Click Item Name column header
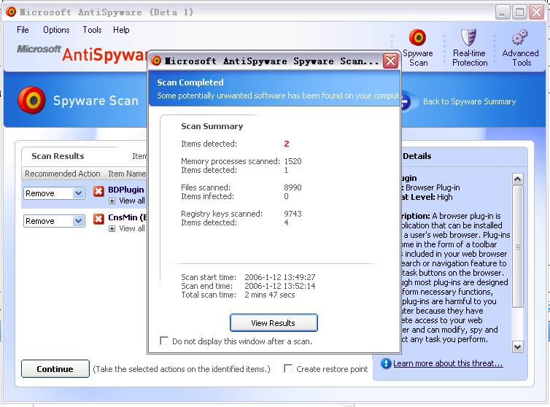This screenshot has width=550, height=407. [x=127, y=174]
